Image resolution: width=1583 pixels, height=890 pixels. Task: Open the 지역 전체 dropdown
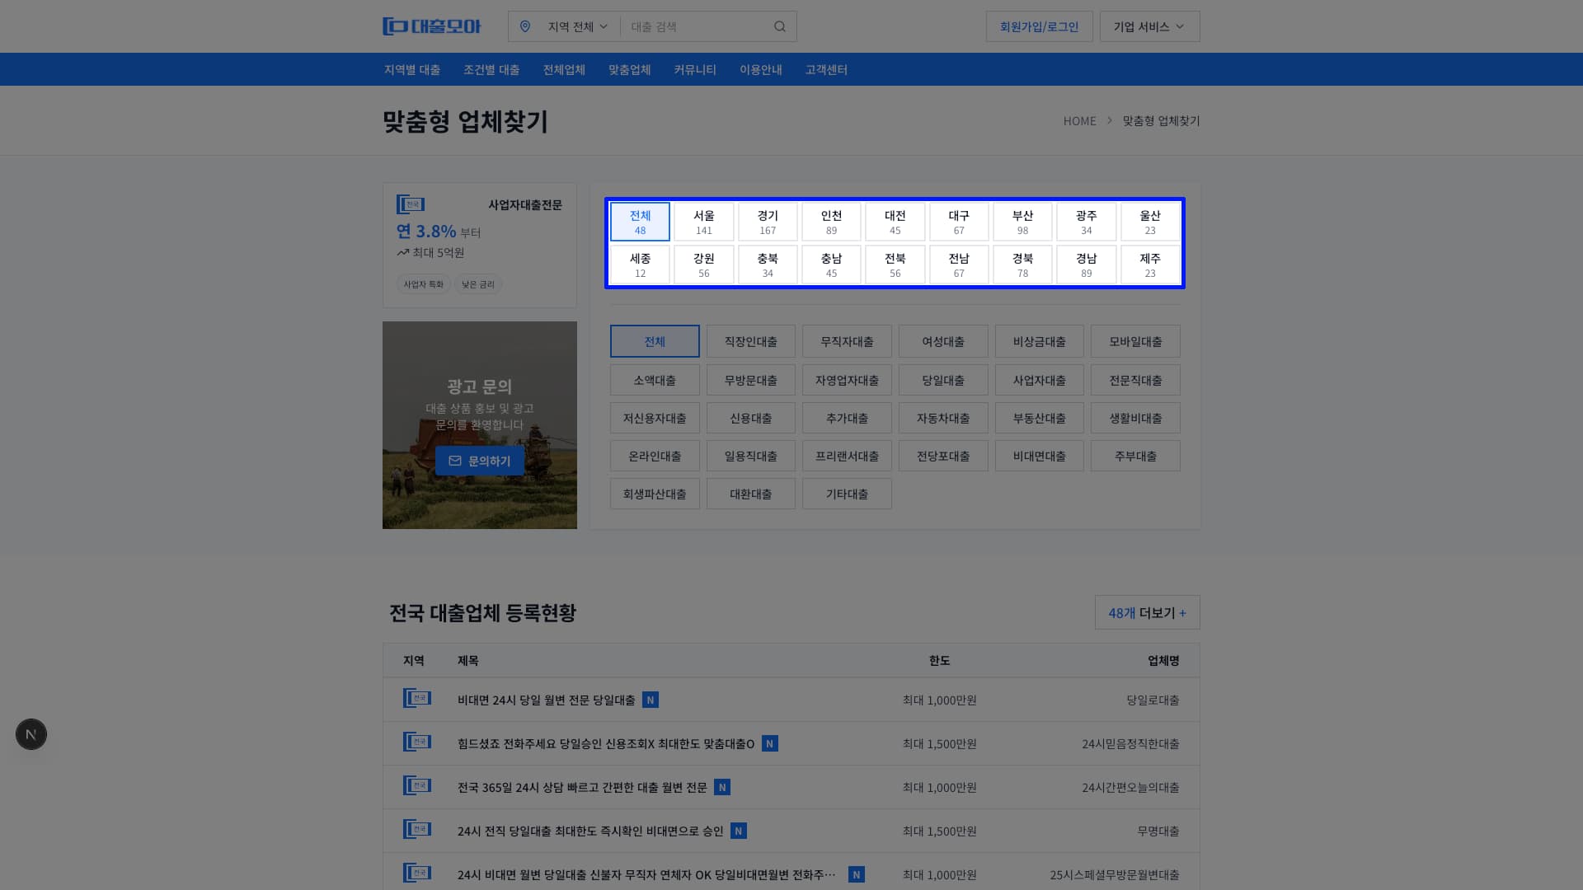(x=573, y=26)
